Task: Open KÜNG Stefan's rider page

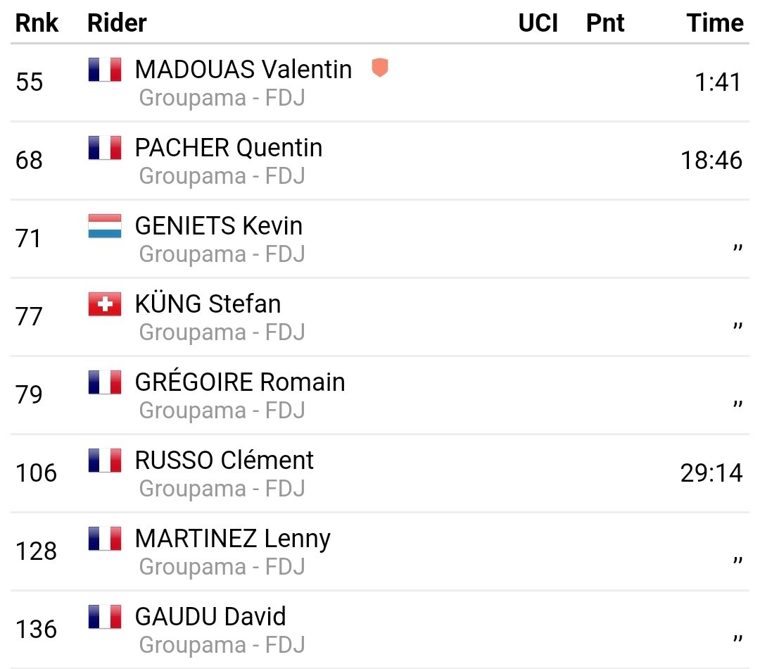Action: click(208, 304)
